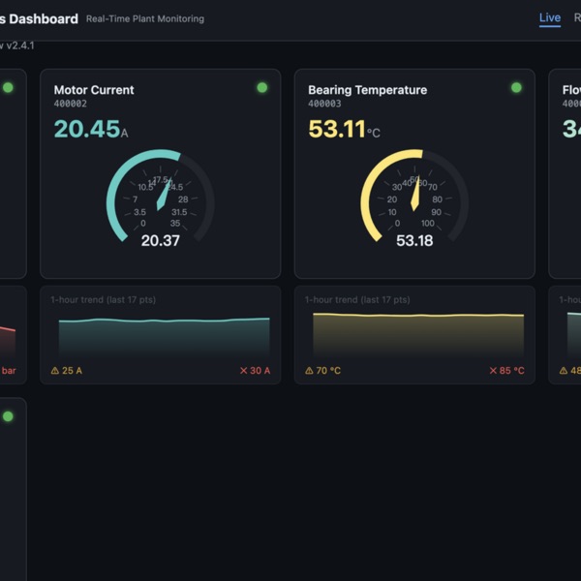Click register number 400002

(x=71, y=104)
